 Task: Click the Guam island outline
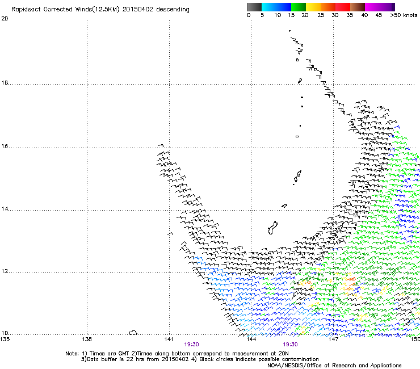pos(272,228)
